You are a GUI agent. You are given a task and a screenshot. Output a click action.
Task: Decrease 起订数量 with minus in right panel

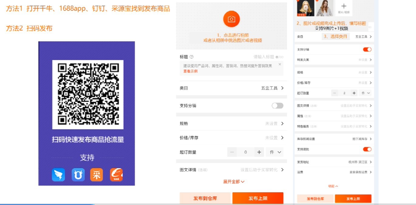tap(335, 93)
